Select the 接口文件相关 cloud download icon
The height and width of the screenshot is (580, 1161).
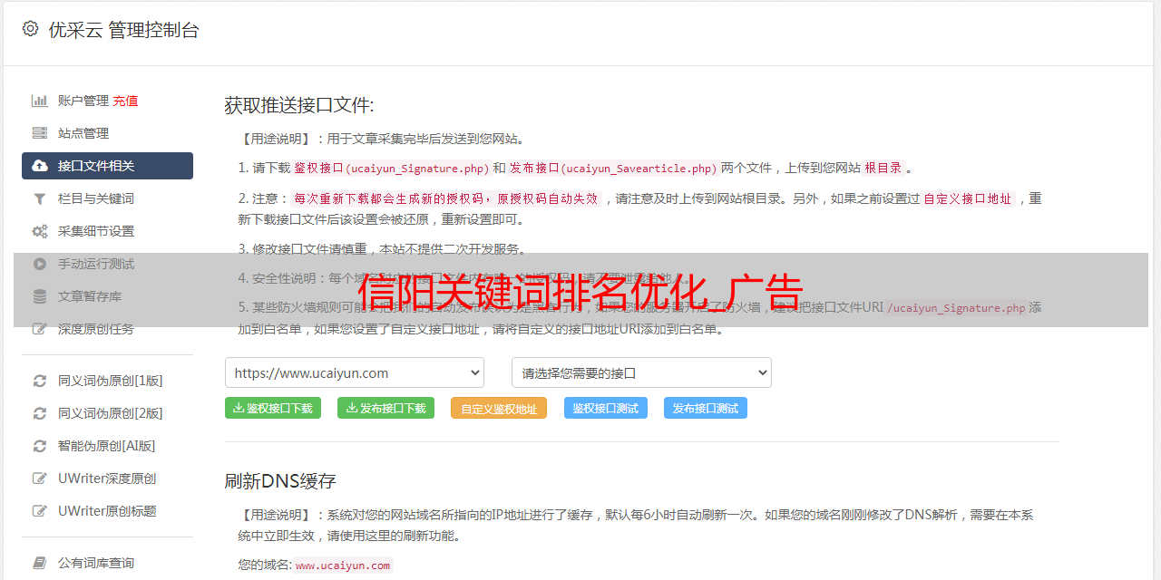coord(40,166)
